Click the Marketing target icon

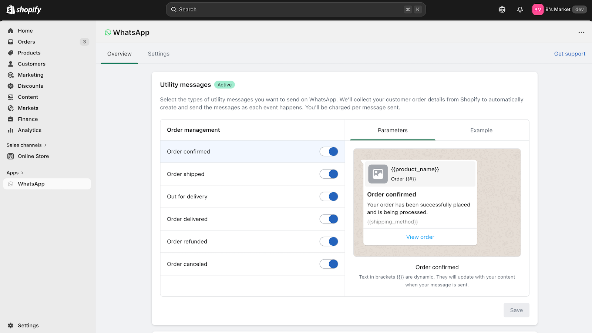[x=11, y=75]
